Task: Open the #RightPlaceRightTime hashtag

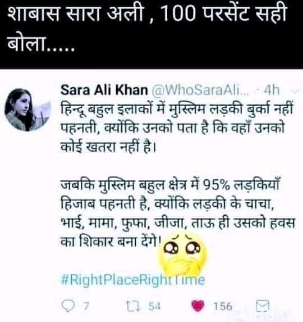Action: point(133,280)
